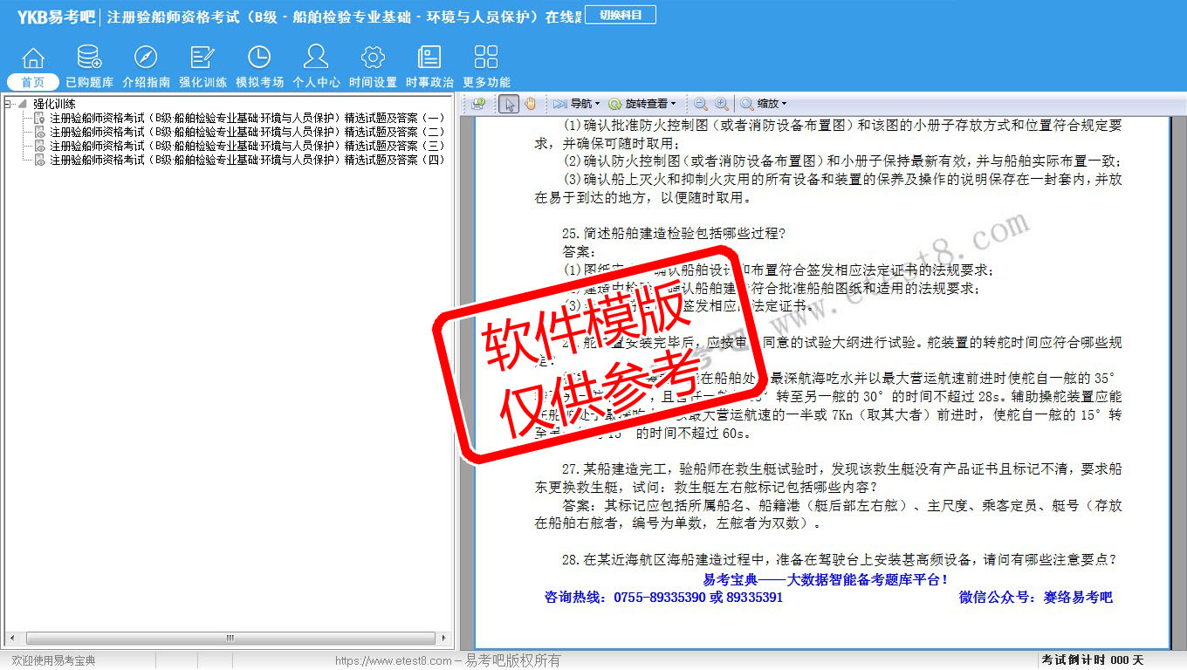
Task: Go to the 首页 home tab
Action: coord(33,82)
